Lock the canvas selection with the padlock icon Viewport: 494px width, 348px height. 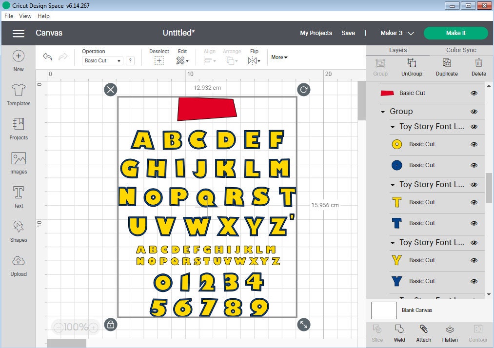click(111, 324)
